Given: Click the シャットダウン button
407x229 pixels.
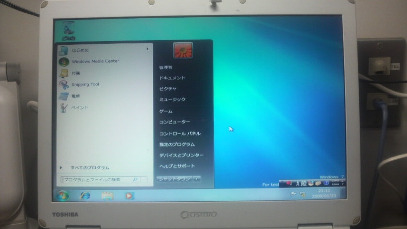Looking at the screenshot, I should (174, 179).
